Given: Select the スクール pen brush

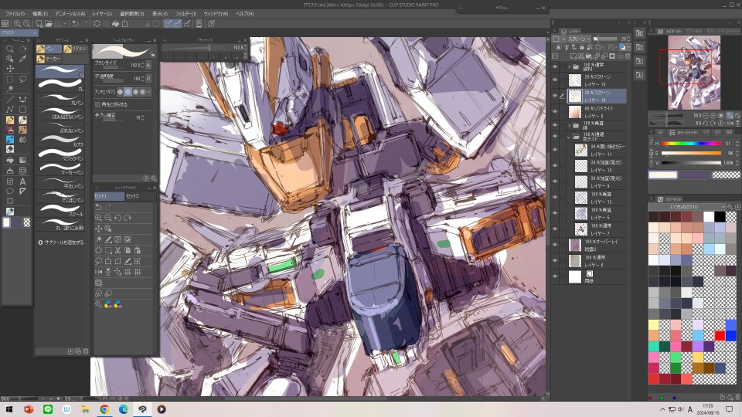Looking at the screenshot, I should coord(60,209).
